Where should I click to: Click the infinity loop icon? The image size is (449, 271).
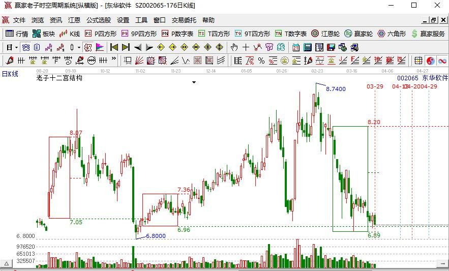442,61
